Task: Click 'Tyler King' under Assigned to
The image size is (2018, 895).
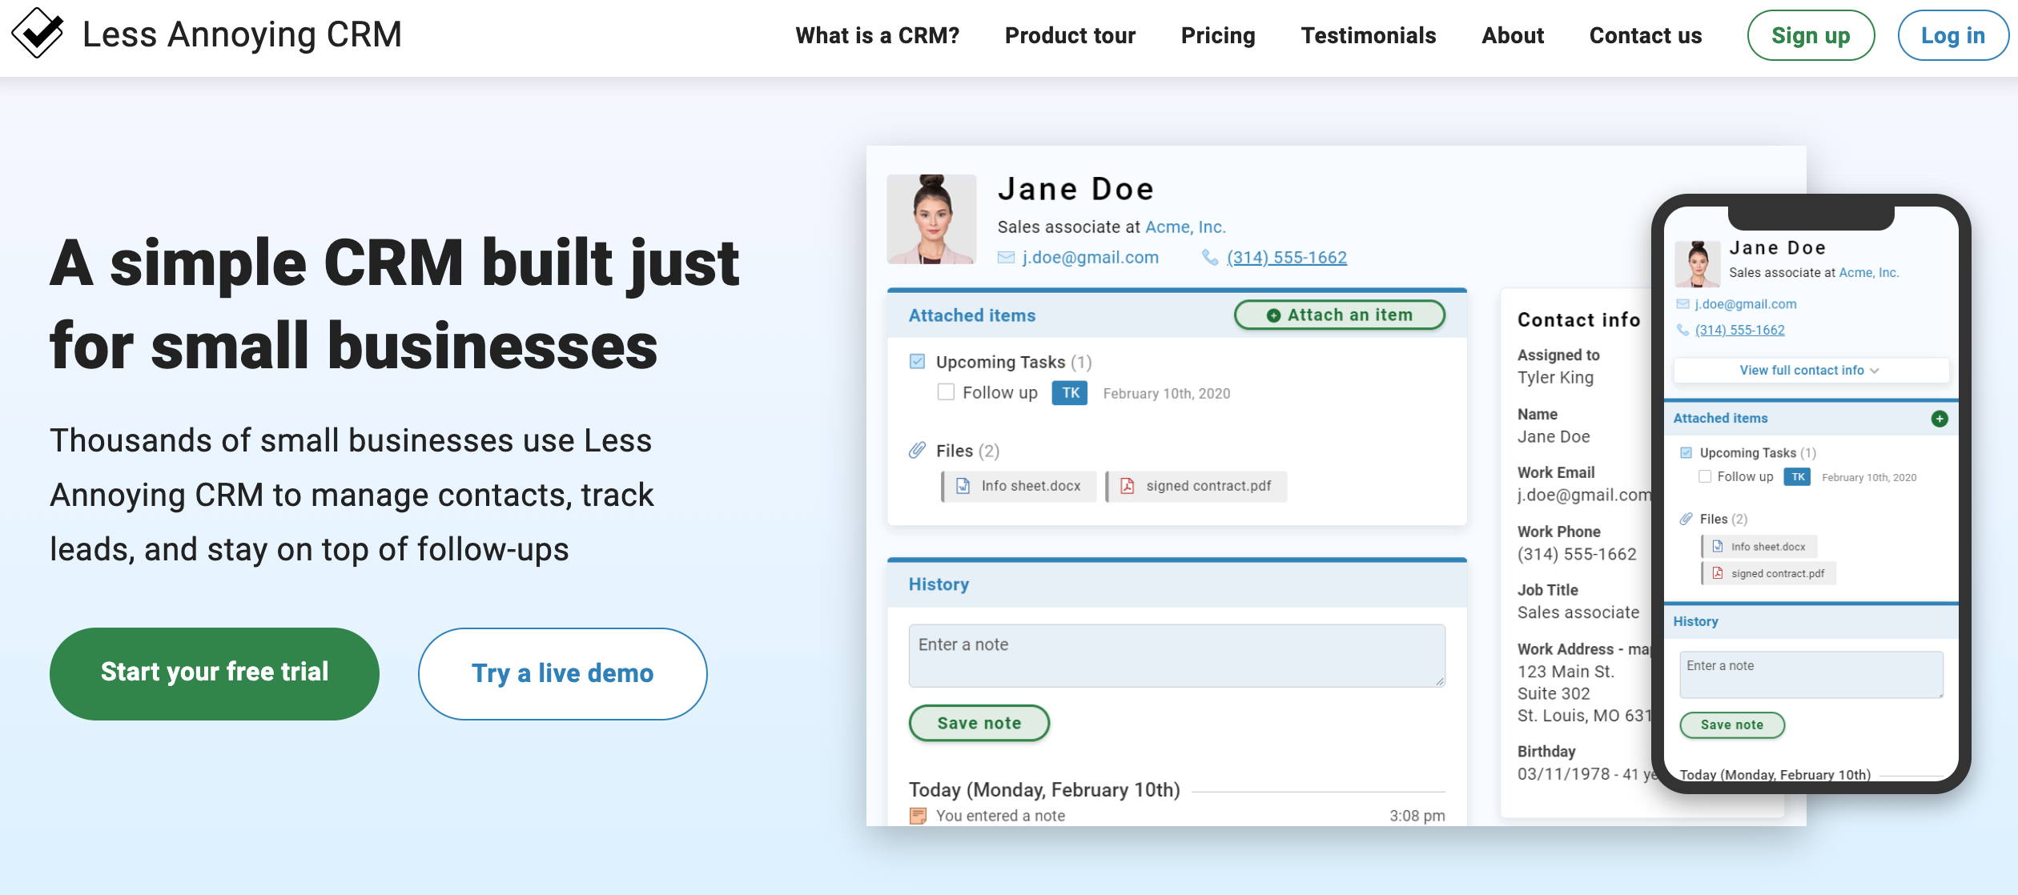Action: [1555, 378]
